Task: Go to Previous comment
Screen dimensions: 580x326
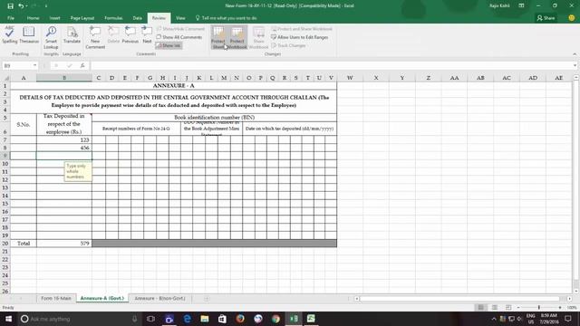Action: [130, 35]
